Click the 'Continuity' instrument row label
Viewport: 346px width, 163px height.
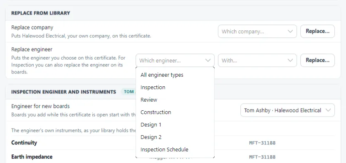click(x=24, y=143)
